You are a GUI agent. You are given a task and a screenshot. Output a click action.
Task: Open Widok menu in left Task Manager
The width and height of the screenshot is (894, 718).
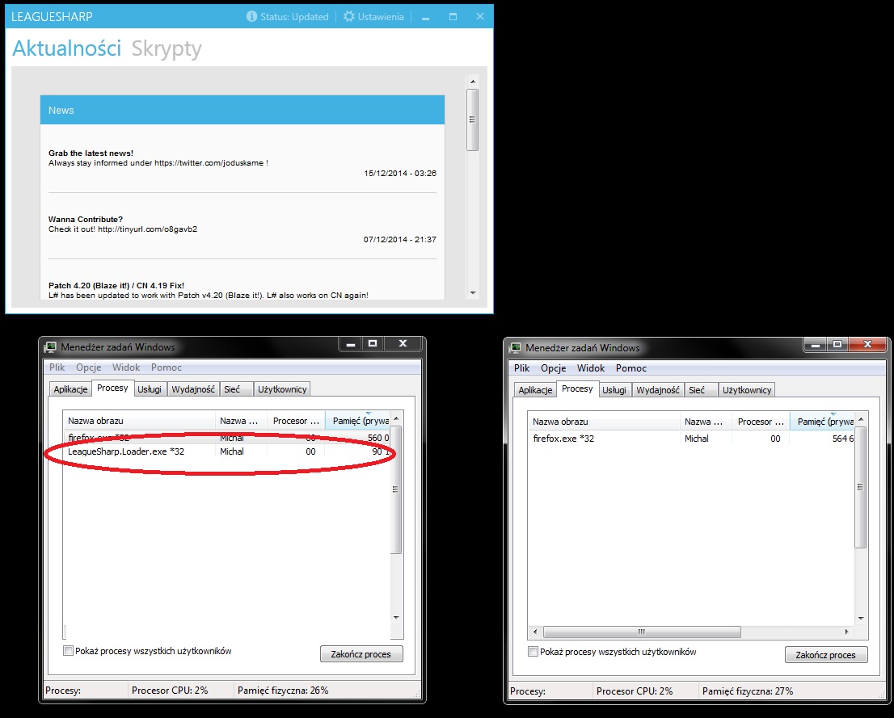tap(126, 367)
